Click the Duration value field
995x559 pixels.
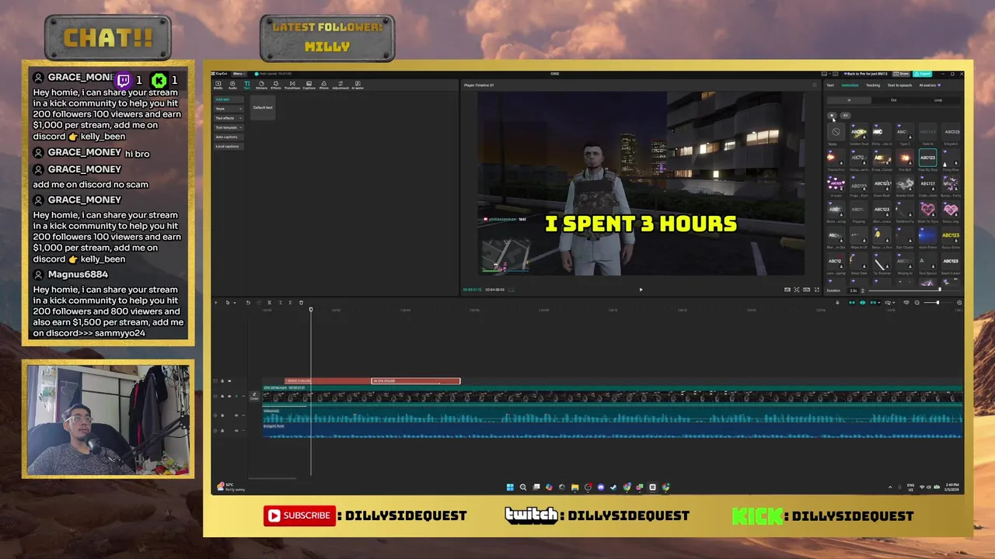pos(854,290)
